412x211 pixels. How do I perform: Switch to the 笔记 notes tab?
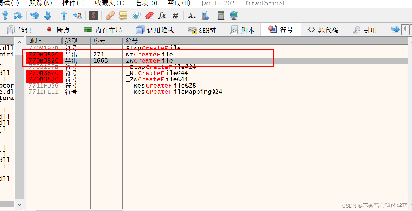pyautogui.click(x=19, y=30)
